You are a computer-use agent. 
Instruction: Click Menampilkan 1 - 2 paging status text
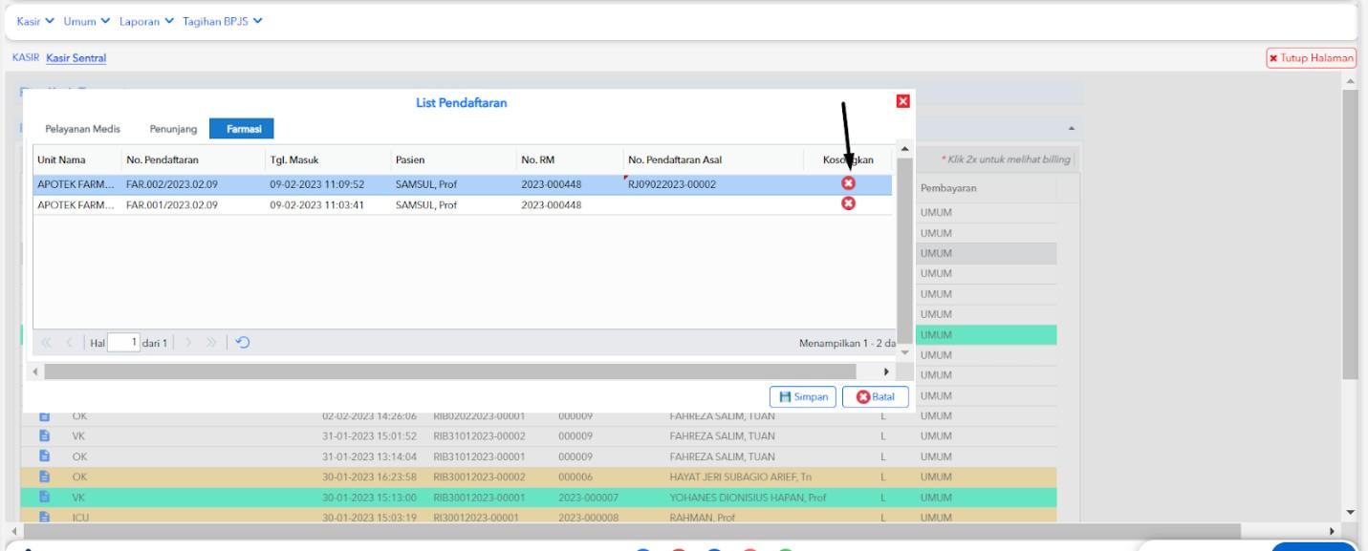coord(846,342)
